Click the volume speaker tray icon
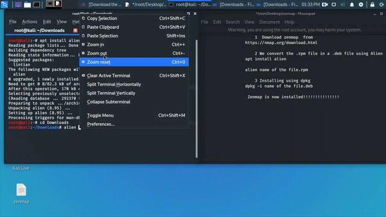 click(x=343, y=4)
